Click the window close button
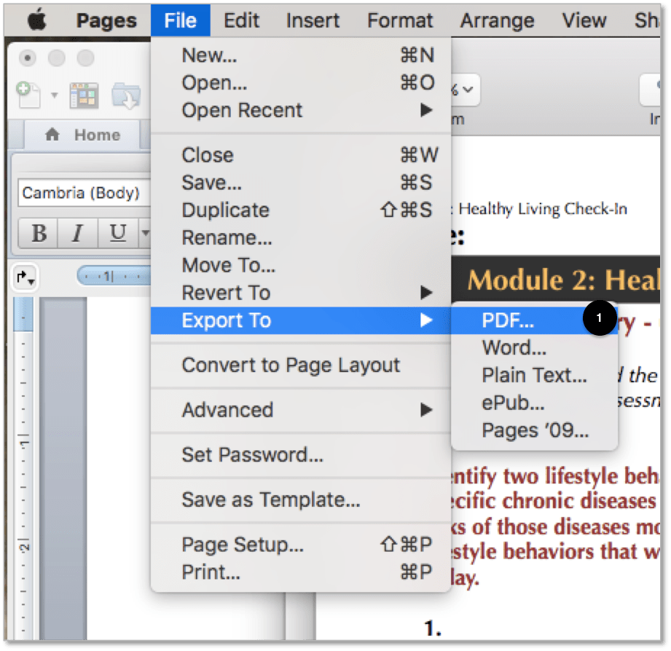The height and width of the screenshot is (651, 671). pos(28,58)
